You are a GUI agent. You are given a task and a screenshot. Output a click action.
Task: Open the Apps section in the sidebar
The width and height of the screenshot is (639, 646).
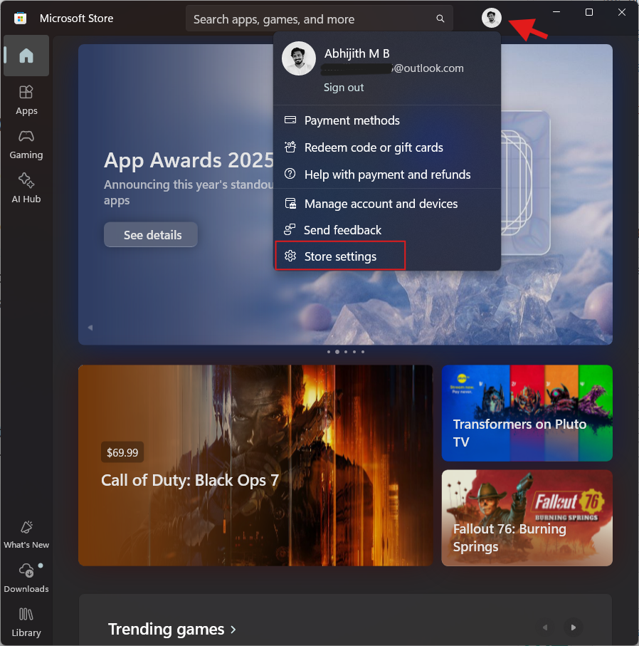(26, 98)
